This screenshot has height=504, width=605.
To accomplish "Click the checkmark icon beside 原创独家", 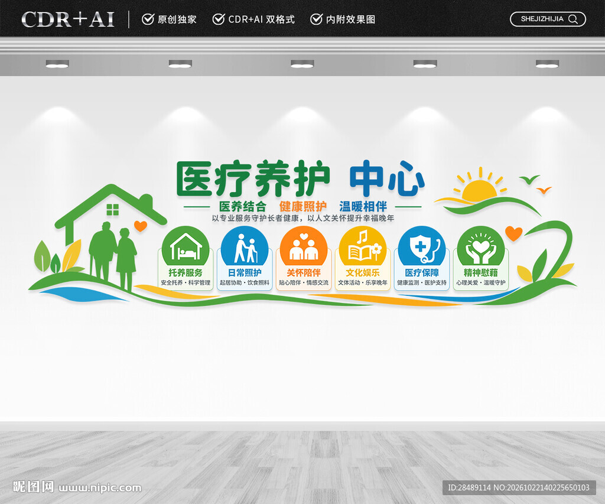I will tap(148, 19).
